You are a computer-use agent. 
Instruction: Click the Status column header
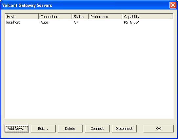[80, 17]
